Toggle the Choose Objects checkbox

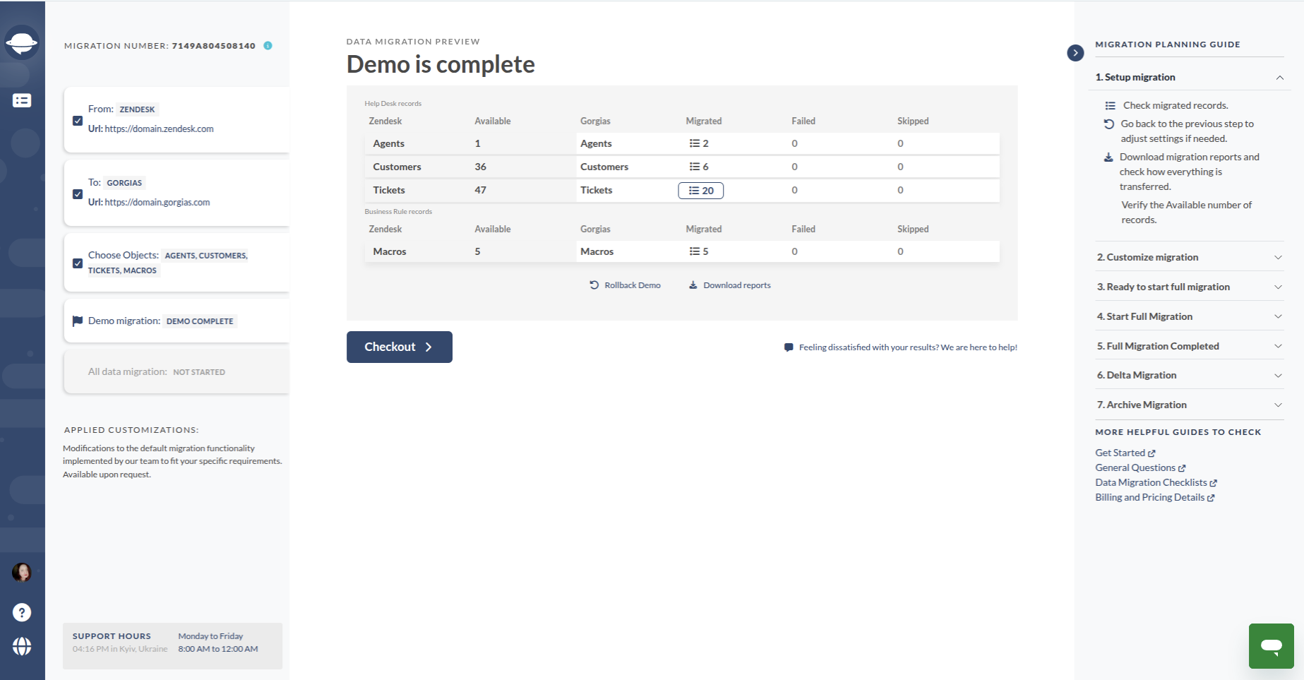pyautogui.click(x=78, y=263)
